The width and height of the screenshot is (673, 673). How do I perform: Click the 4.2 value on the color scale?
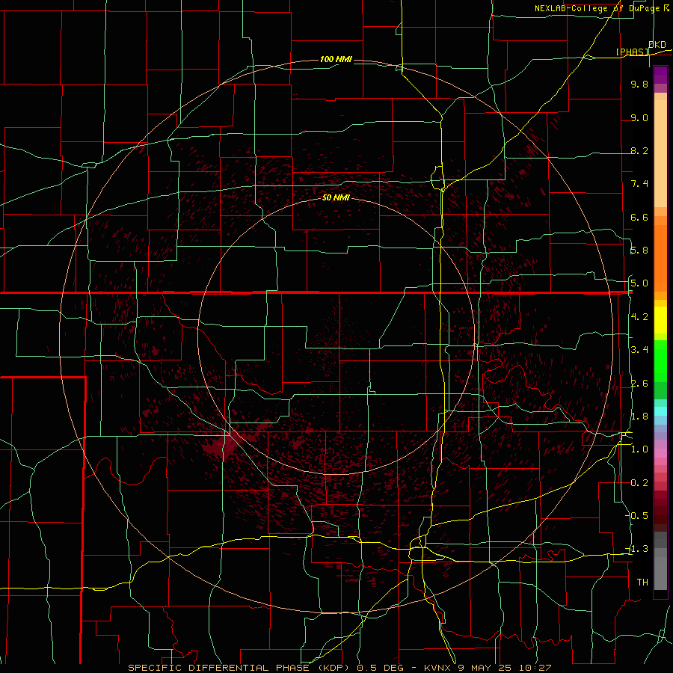[639, 317]
